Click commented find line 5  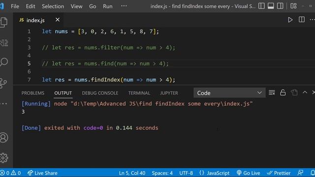[x=105, y=63]
